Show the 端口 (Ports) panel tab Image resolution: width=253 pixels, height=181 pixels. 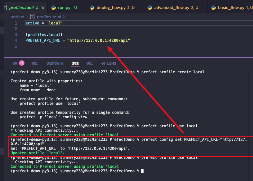click(90, 63)
